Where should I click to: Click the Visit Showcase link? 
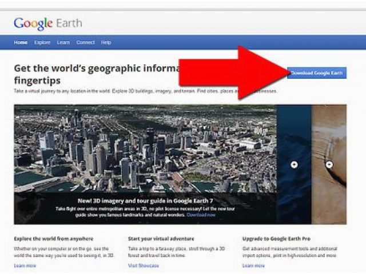coord(144,265)
